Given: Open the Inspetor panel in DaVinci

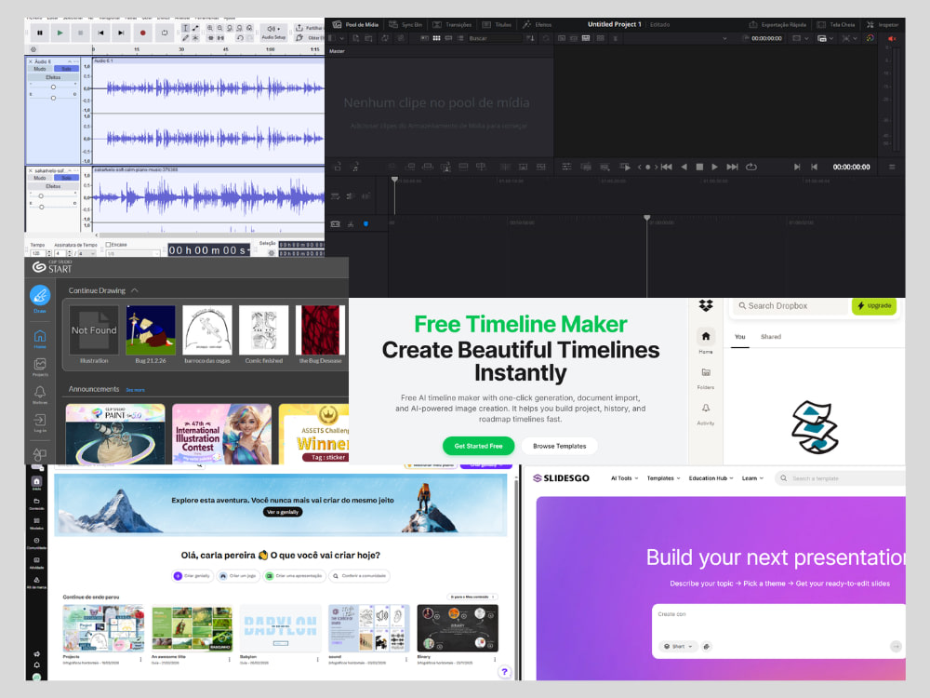Looking at the screenshot, I should coord(883,24).
